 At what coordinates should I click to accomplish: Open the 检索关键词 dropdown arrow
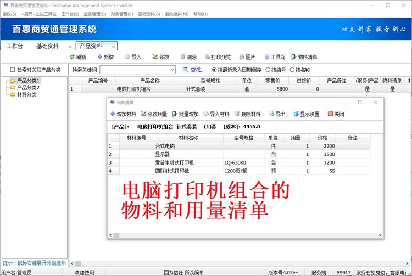pos(172,70)
